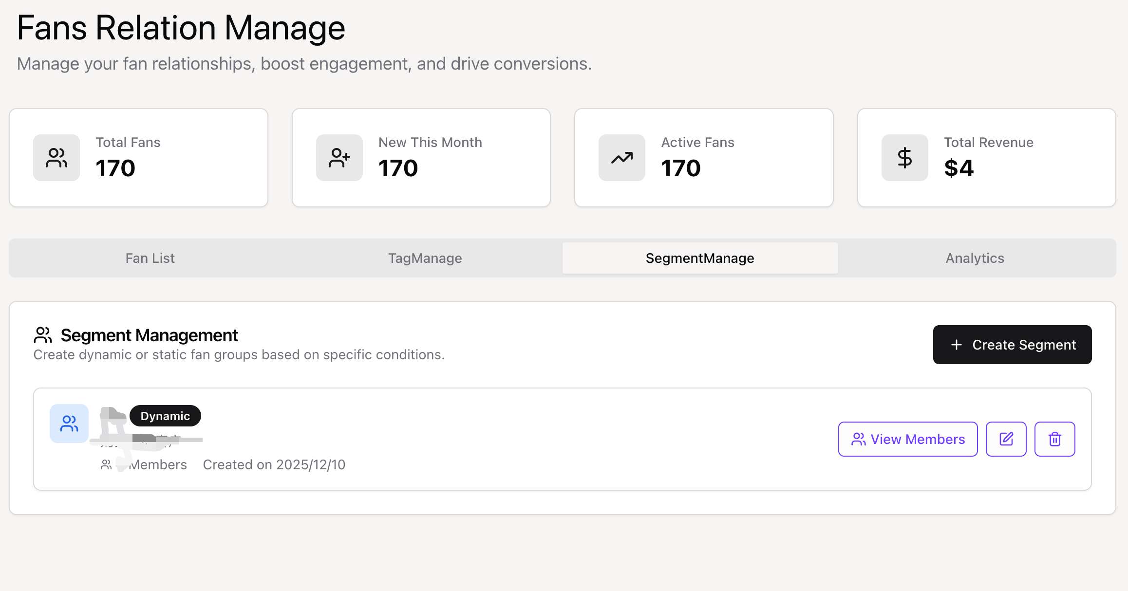Click the Total Revenue dollar icon
This screenshot has width=1128, height=591.
904,158
